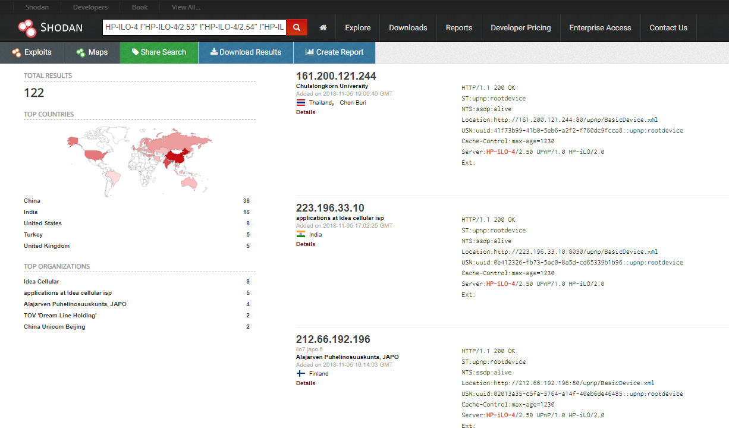This screenshot has height=441, width=729.
Task: Click the red search magnifier button
Action: point(297,27)
